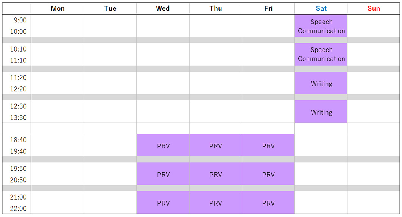The height and width of the screenshot is (217, 402).
Task: Select Friday 19:50 PRV block
Action: click(268, 174)
